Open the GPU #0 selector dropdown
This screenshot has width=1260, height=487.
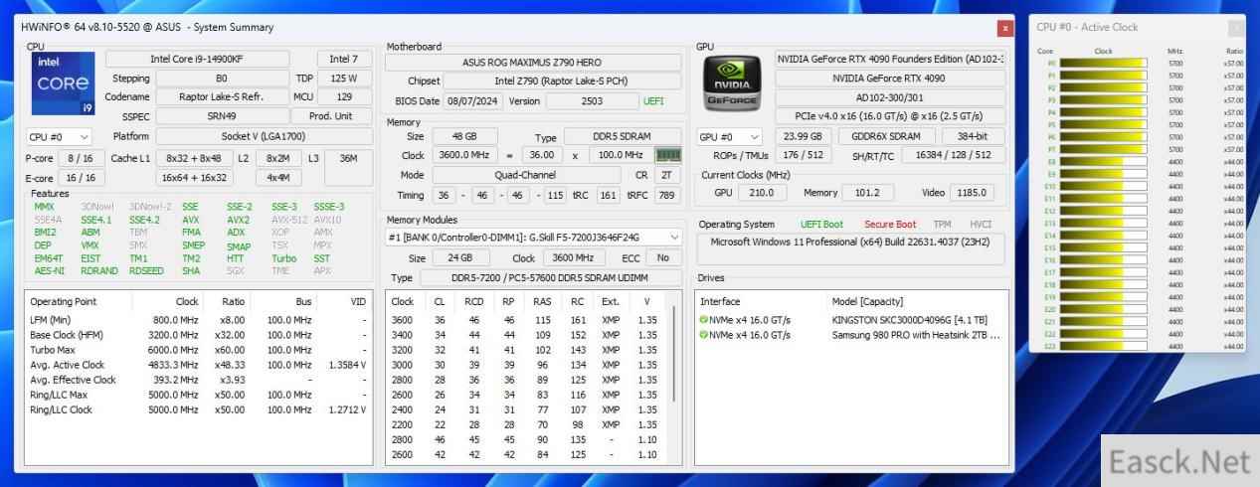729,136
